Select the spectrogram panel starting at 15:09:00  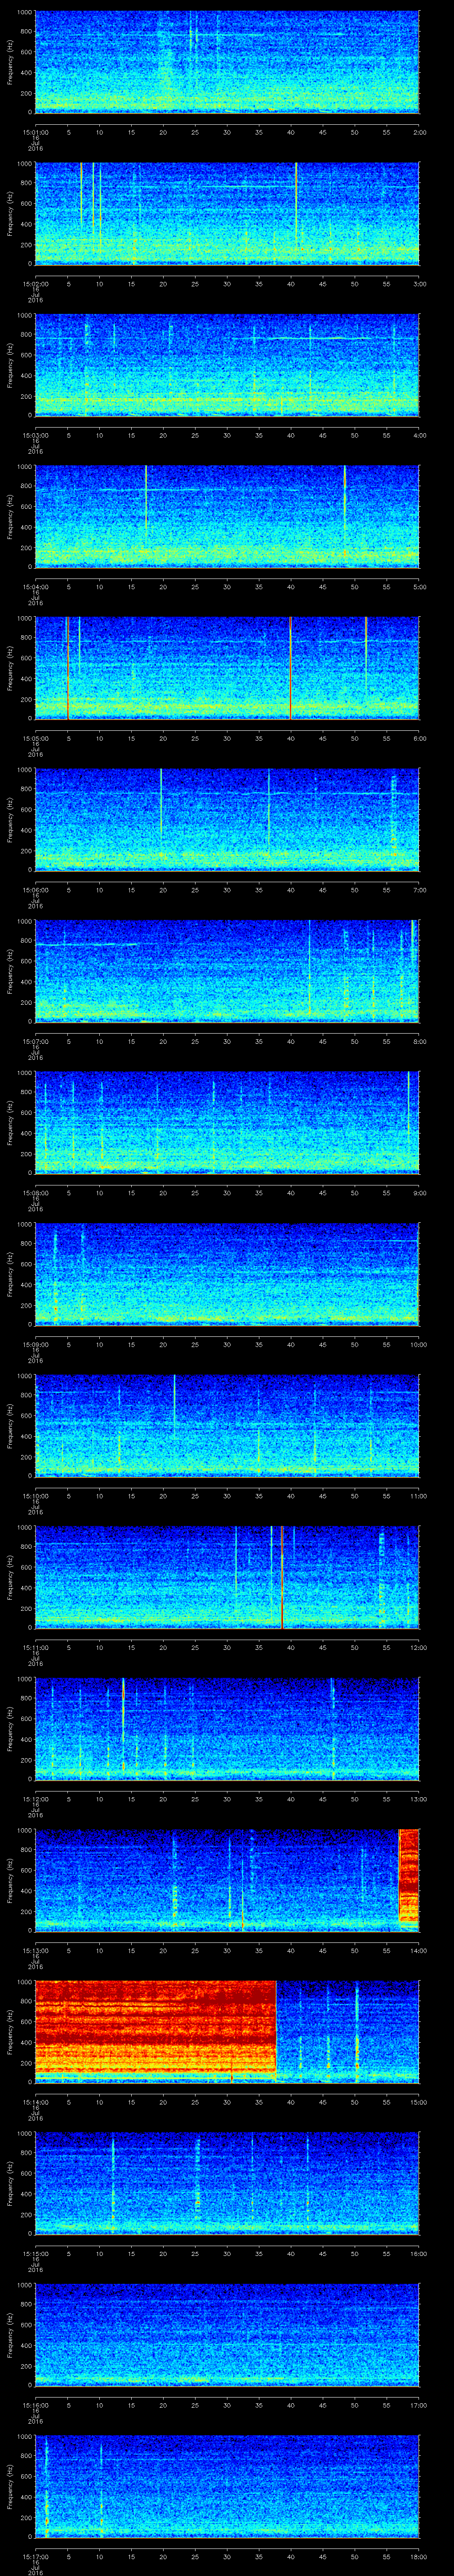[227, 1274]
